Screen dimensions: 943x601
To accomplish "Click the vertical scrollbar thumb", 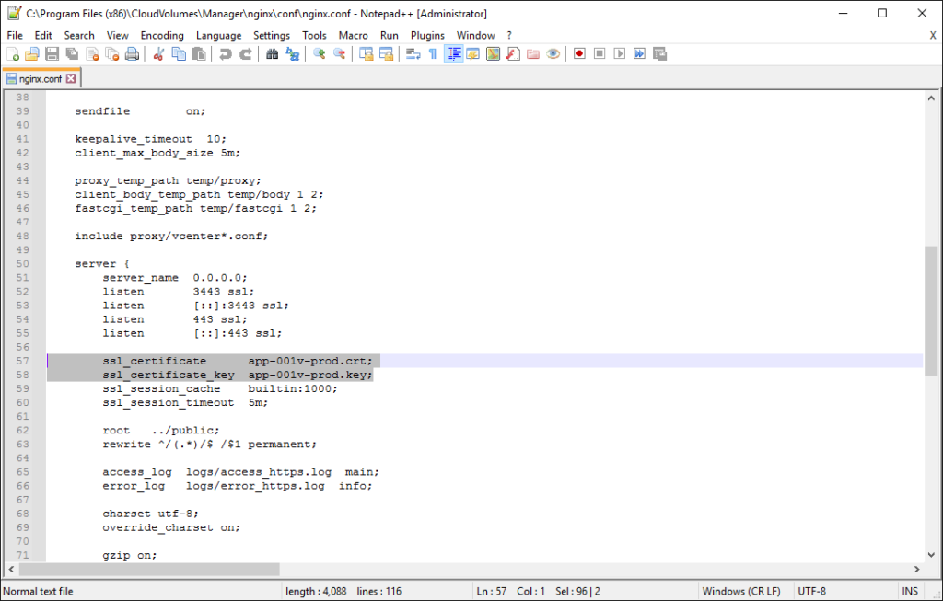I will (x=931, y=309).
